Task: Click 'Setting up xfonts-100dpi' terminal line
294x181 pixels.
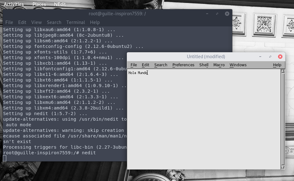Action: coord(63,58)
